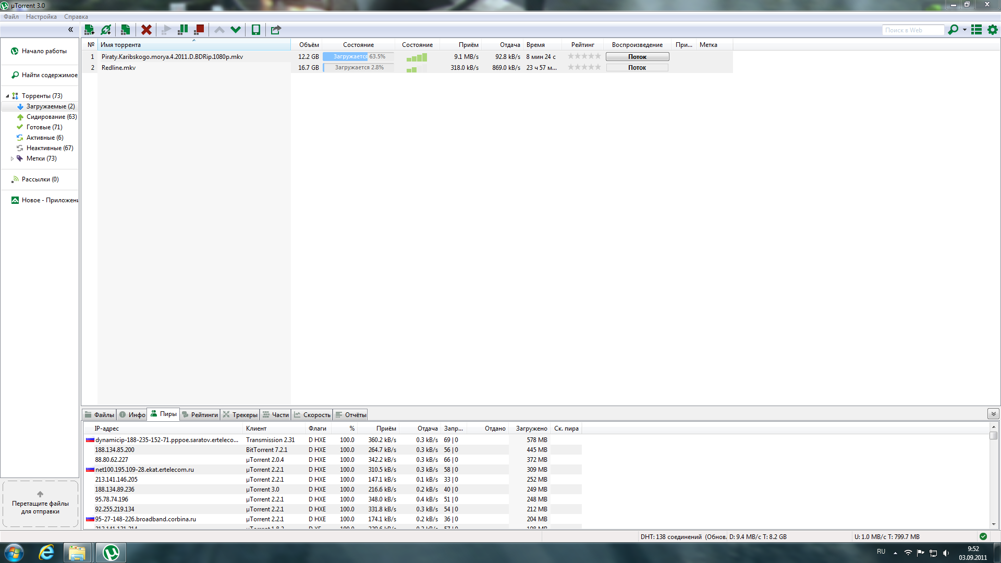Move torrent down in queue
This screenshot has width=1001, height=563.
[x=236, y=30]
